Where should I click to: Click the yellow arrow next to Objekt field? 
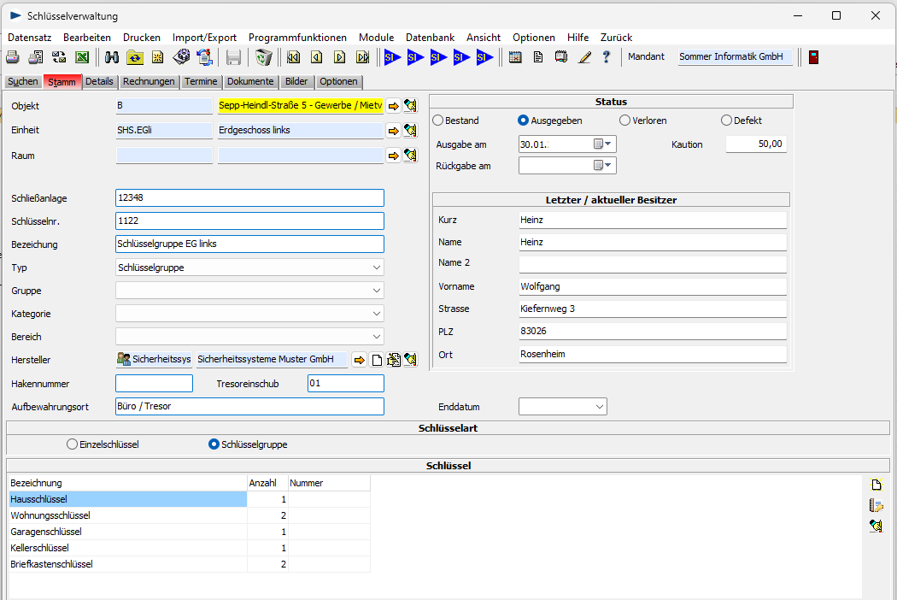click(x=393, y=106)
